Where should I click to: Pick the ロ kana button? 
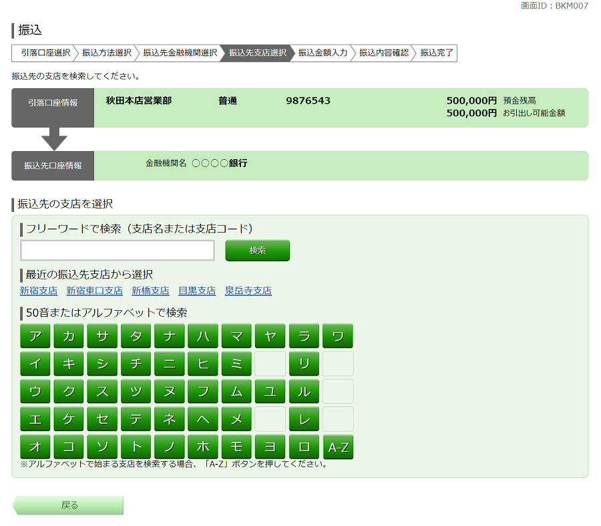coord(305,446)
